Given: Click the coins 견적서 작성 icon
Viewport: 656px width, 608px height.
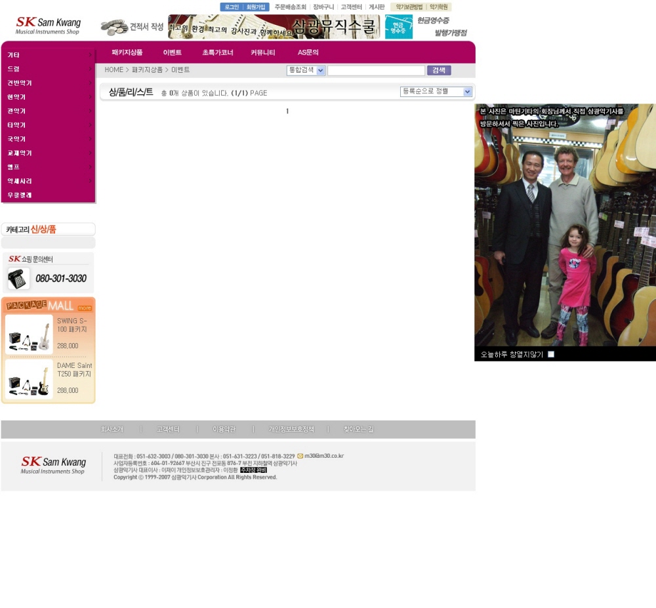Looking at the screenshot, I should [113, 27].
